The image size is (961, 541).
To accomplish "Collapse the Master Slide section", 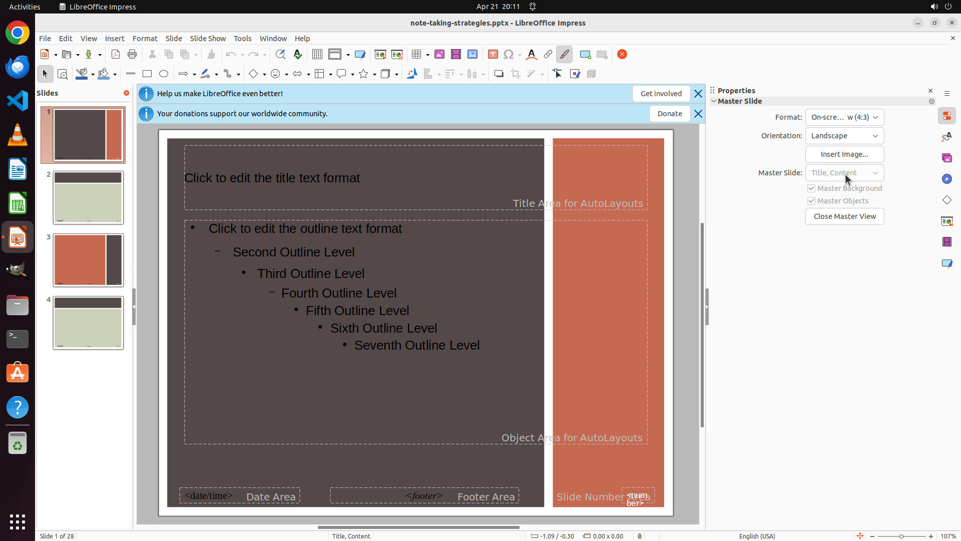I will 714,101.
